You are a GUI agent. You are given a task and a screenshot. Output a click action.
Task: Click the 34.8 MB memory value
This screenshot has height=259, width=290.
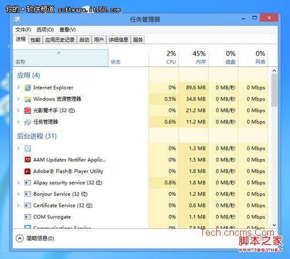pos(195,99)
